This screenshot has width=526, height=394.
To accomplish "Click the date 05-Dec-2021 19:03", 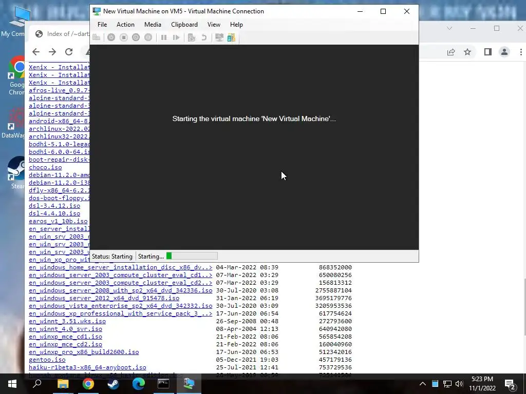I will point(247,360).
